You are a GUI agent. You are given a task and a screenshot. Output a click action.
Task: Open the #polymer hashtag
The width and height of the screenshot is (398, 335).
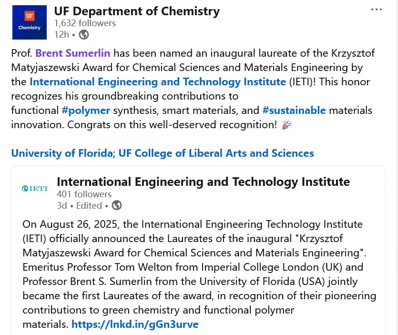click(x=86, y=110)
